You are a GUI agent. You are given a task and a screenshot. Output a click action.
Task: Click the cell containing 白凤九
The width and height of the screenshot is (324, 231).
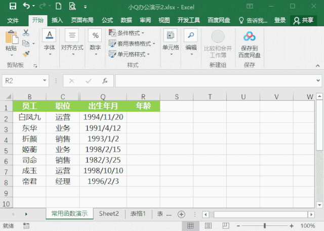point(29,117)
